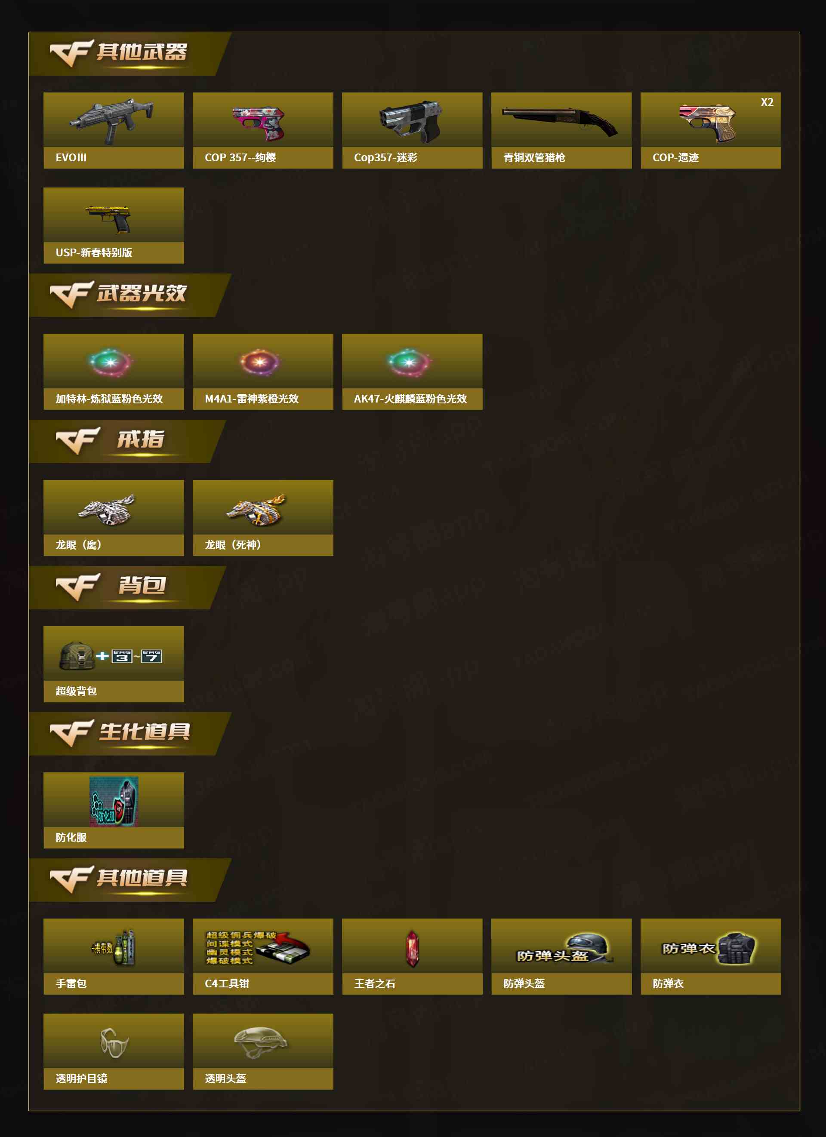
Task: Pick the bulletproof vest item
Action: (709, 948)
